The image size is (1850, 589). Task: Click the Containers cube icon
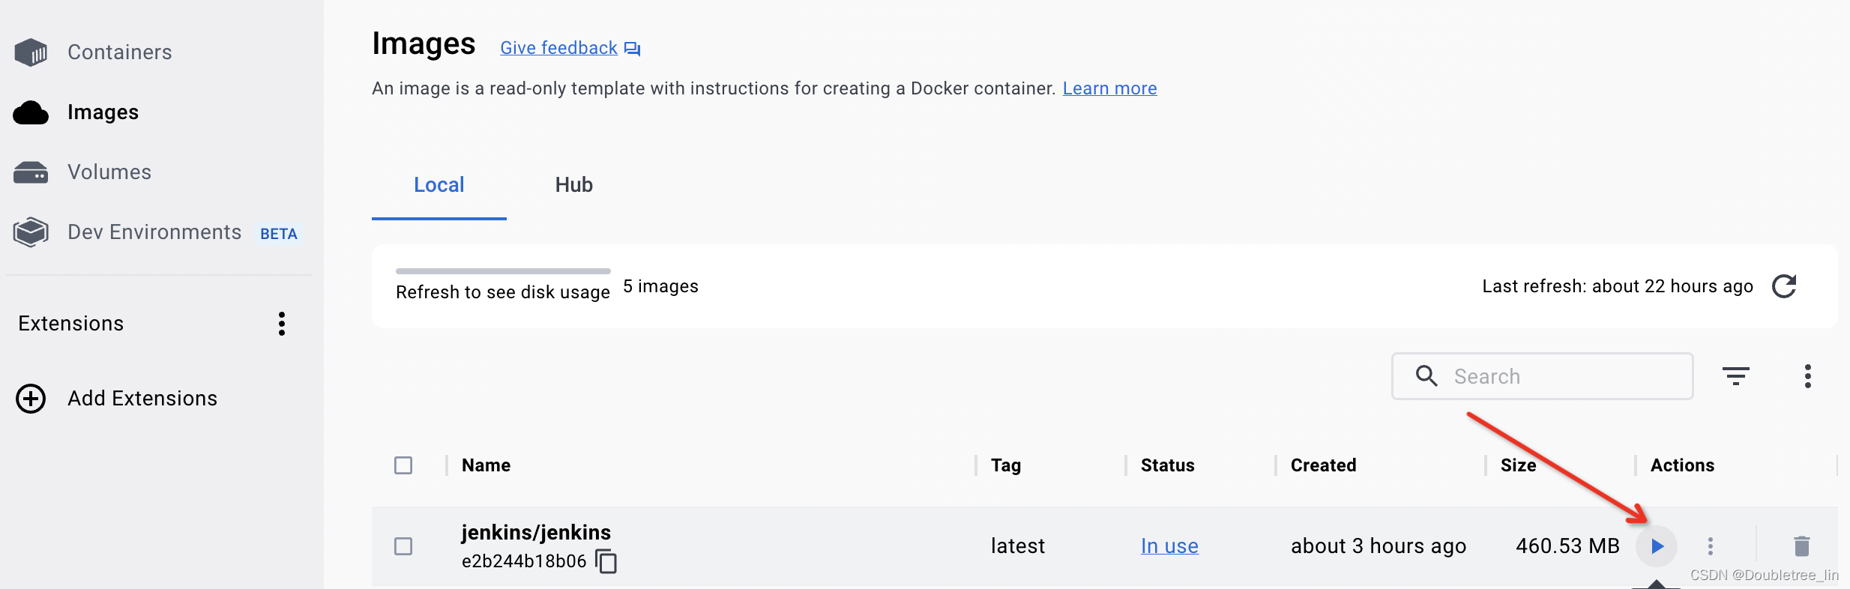[x=31, y=52]
